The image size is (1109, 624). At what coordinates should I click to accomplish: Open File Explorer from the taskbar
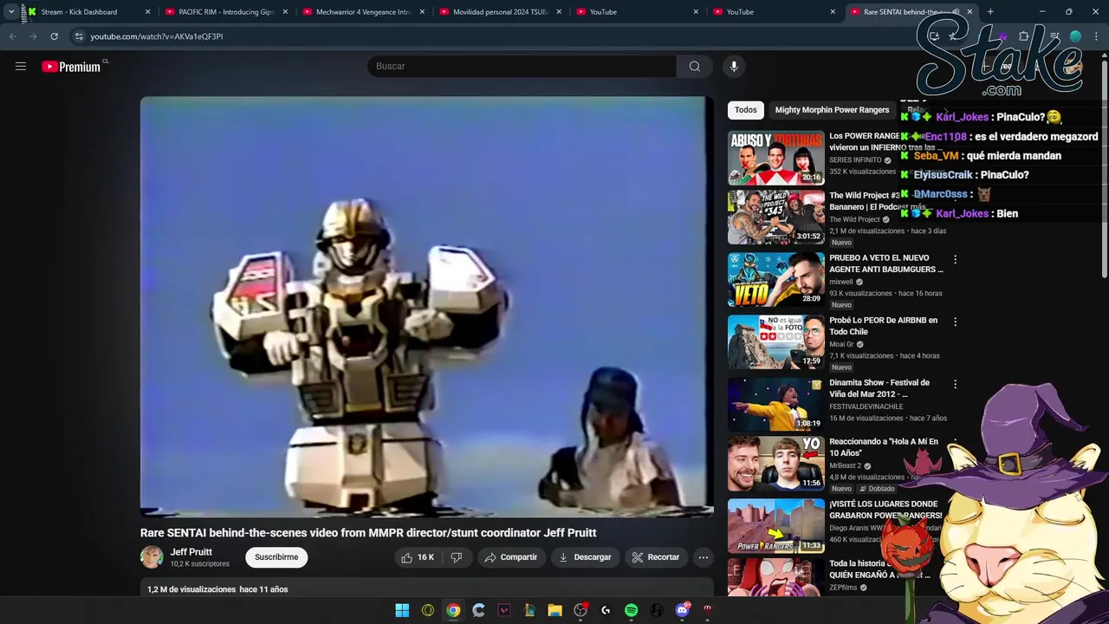(x=554, y=610)
